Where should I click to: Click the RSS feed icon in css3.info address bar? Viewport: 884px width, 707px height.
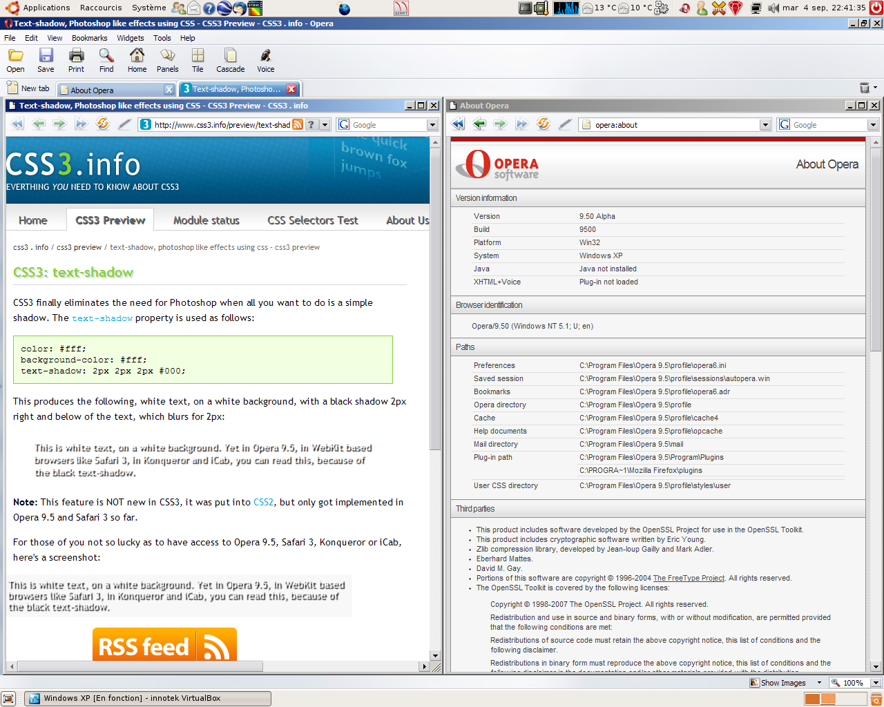298,124
